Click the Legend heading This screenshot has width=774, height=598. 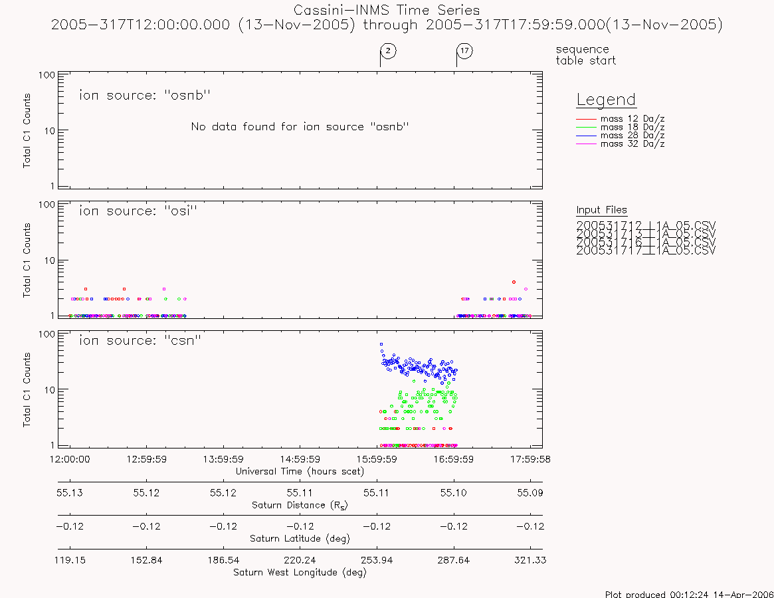(606, 100)
